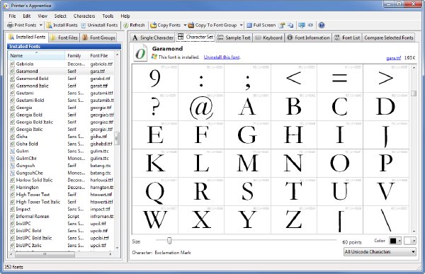This screenshot has width=425, height=274.
Task: Switch to the Font Groups tab
Action: [99, 38]
